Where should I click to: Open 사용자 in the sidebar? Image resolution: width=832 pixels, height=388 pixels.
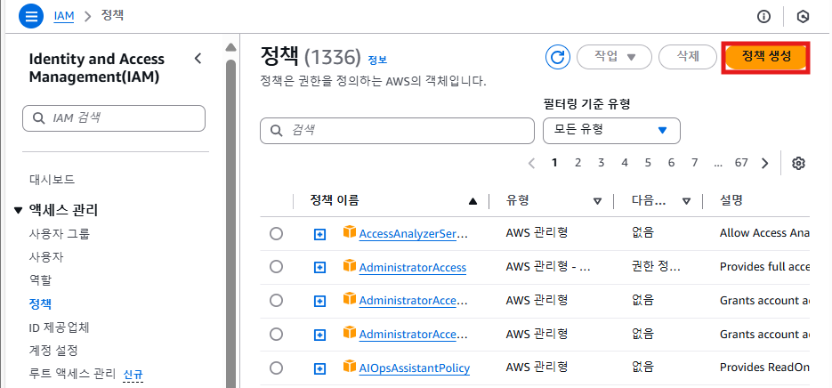point(46,257)
